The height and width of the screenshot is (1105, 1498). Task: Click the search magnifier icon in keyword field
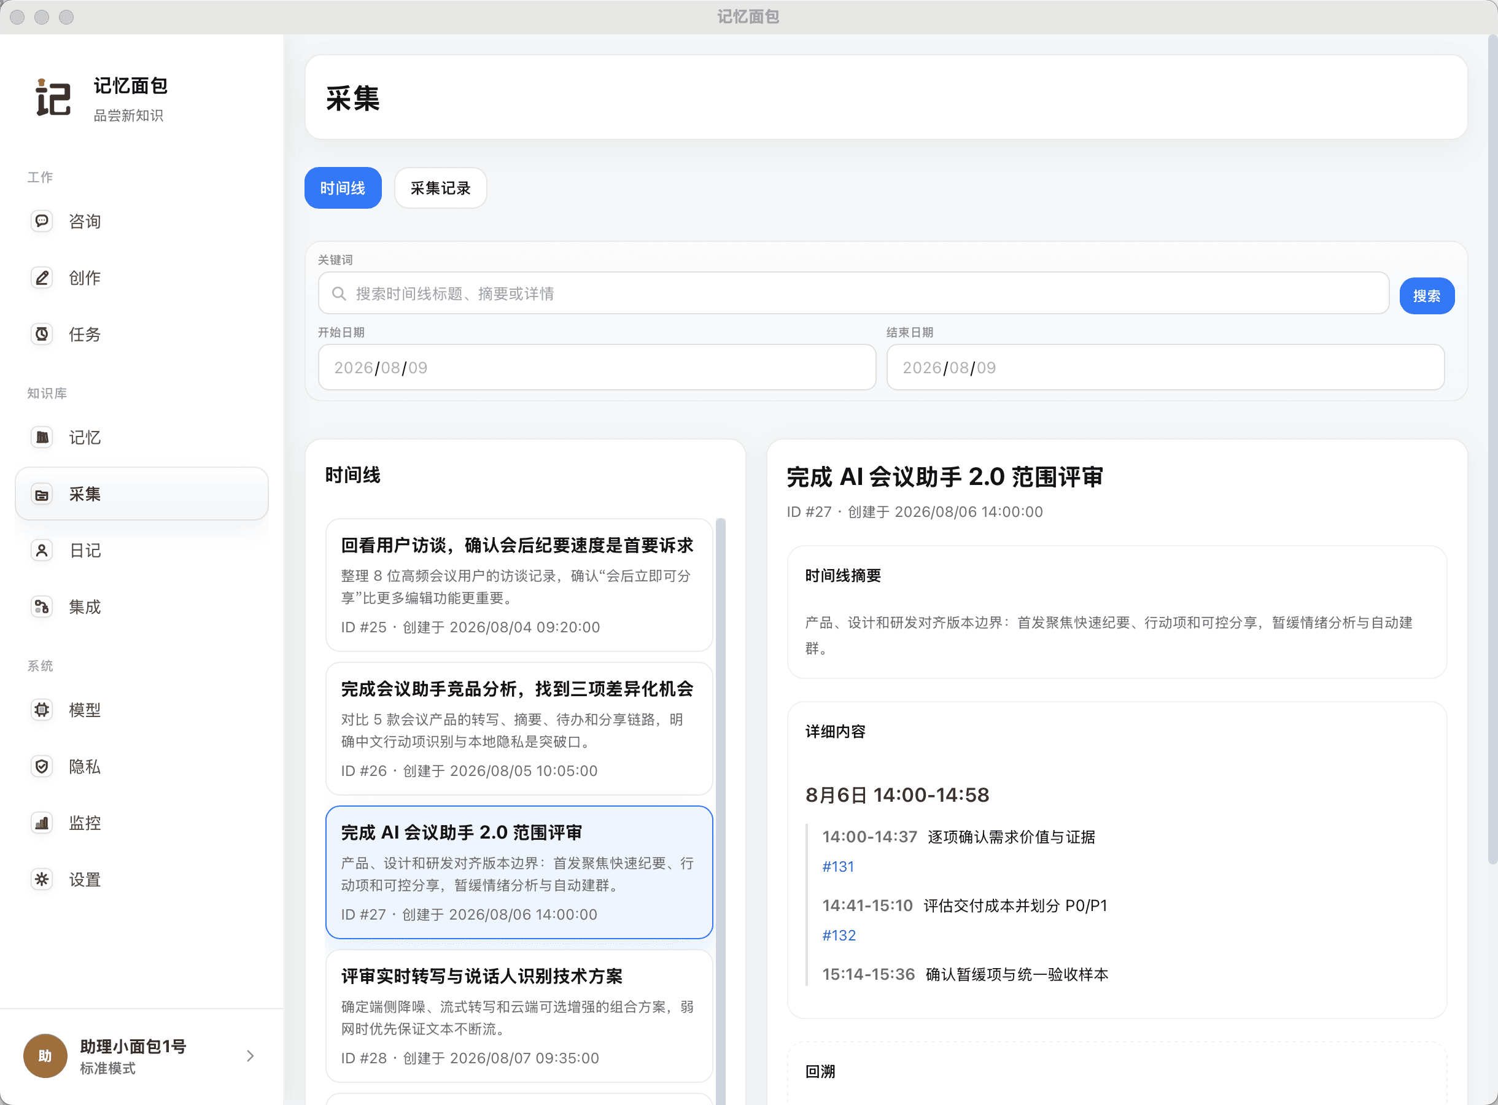(x=339, y=293)
